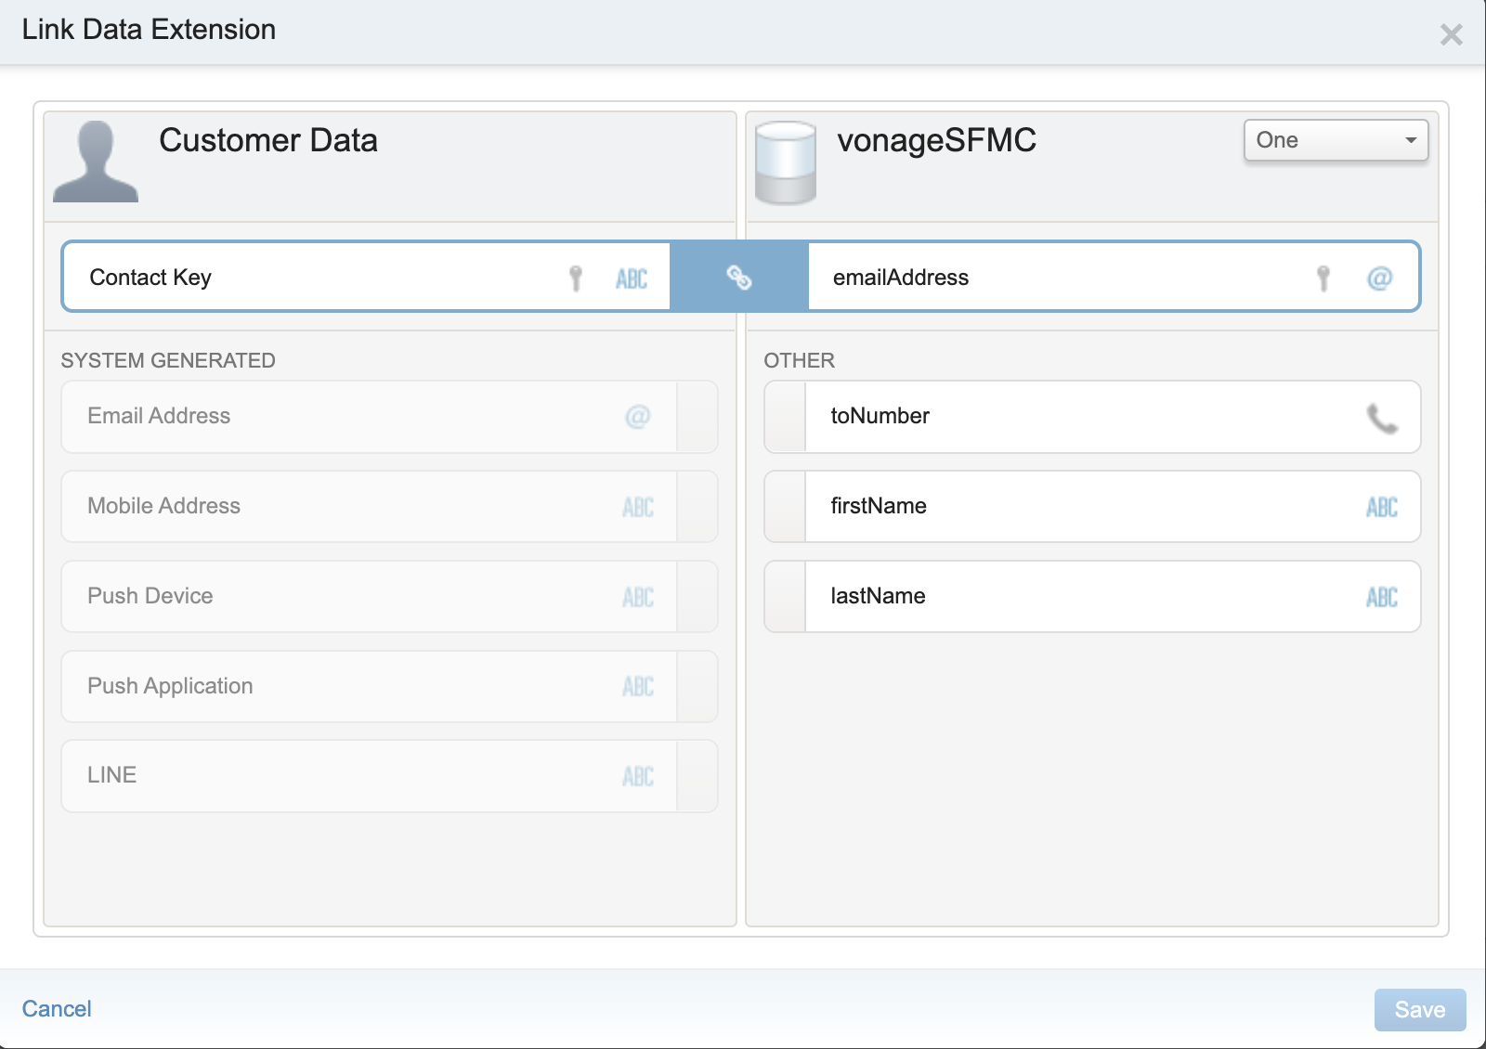Click the right handle of LINE row
Screen dimensions: 1486x1049
(x=697, y=776)
